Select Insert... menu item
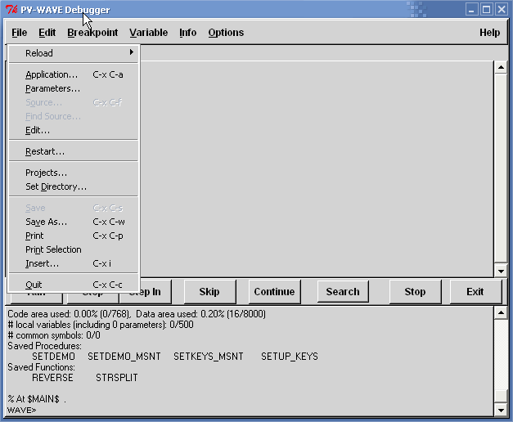 click(x=74, y=263)
